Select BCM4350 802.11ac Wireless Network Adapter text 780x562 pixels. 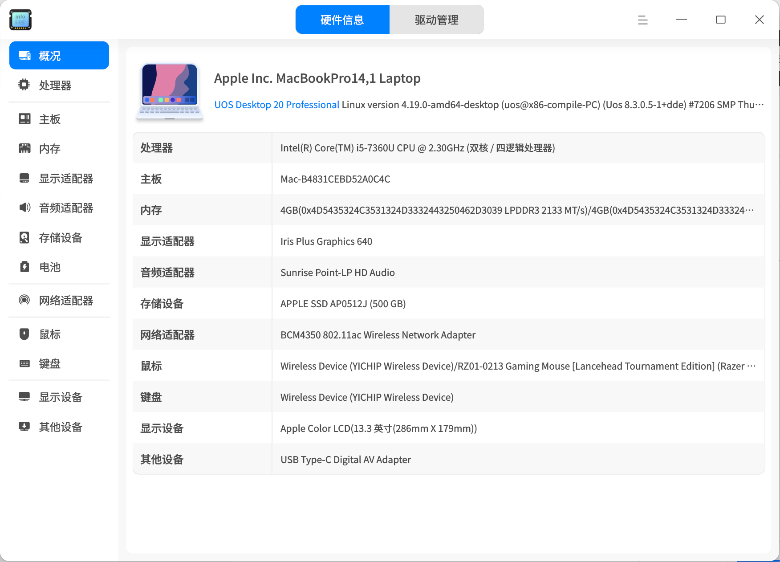(378, 335)
